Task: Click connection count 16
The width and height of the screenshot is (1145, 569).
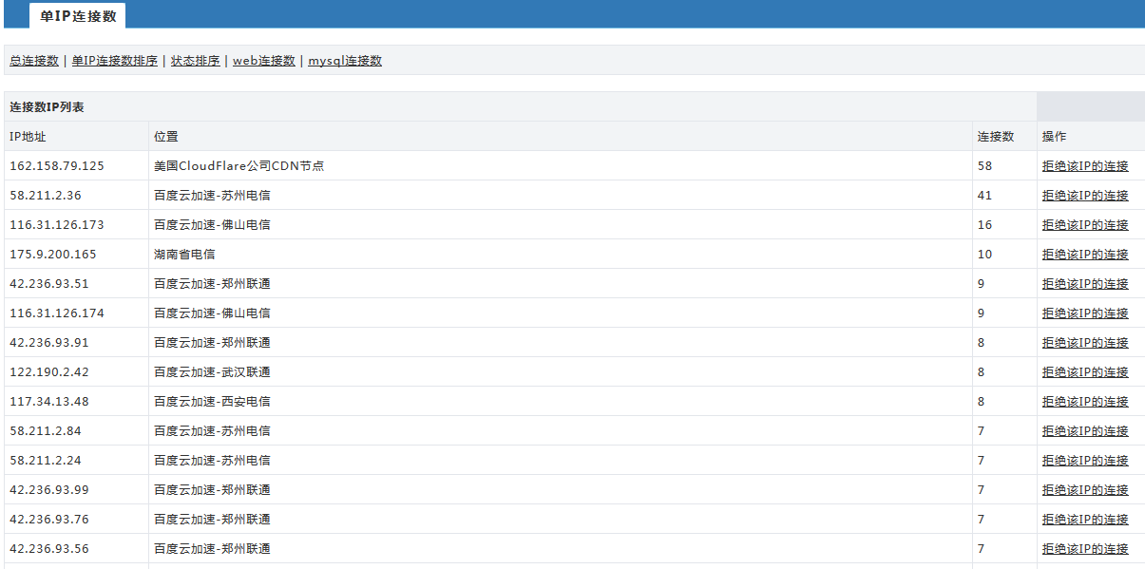Action: click(x=984, y=225)
